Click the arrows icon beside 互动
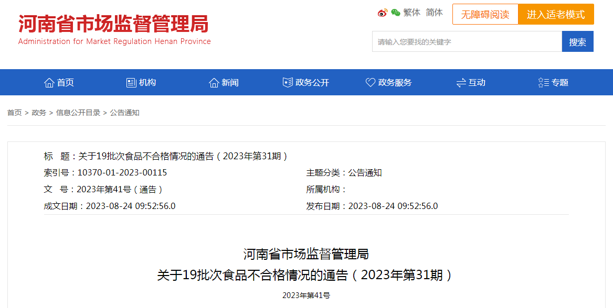Screen dimensions: 613x308 (x=461, y=83)
